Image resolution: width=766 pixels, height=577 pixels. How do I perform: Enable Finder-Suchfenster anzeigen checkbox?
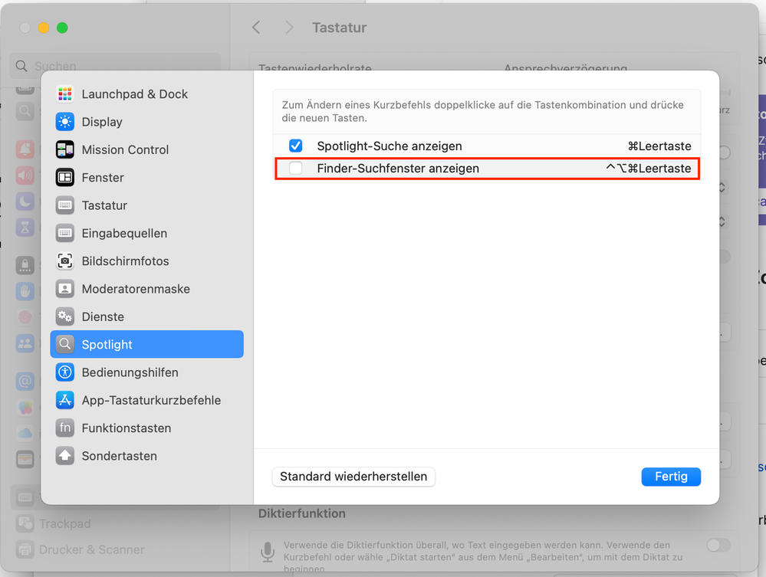point(296,168)
